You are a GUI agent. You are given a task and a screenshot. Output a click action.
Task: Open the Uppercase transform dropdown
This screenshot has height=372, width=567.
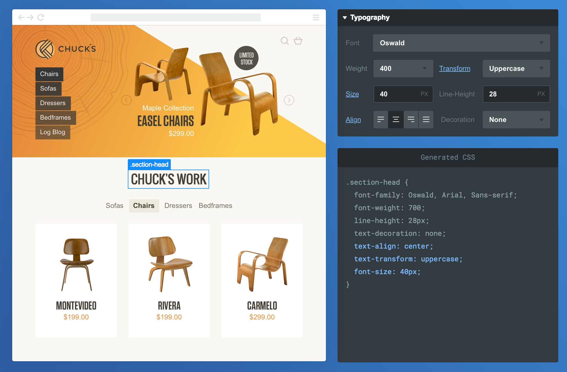516,69
